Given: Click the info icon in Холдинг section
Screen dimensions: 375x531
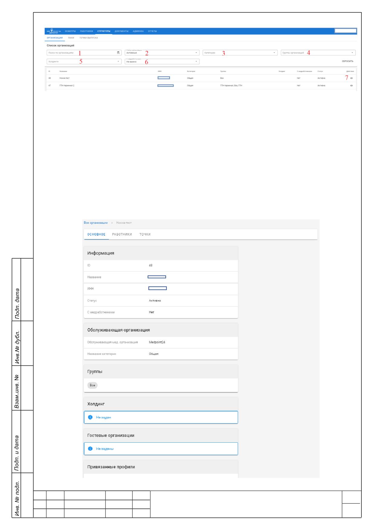Looking at the screenshot, I should [90, 417].
